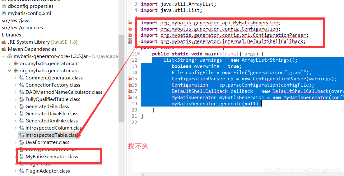Expand JavaFormatter.class
This screenshot has width=344, height=176.
point(15,142)
